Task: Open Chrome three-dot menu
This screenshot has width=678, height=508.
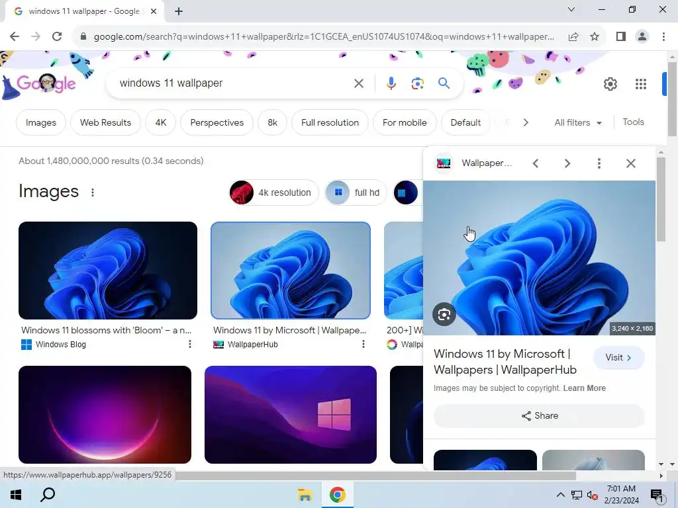Action: [x=663, y=37]
